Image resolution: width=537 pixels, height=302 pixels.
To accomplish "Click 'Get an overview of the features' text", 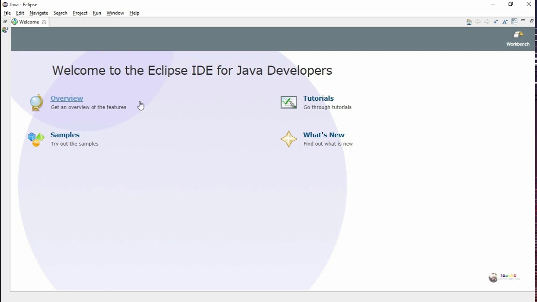I will tap(89, 107).
